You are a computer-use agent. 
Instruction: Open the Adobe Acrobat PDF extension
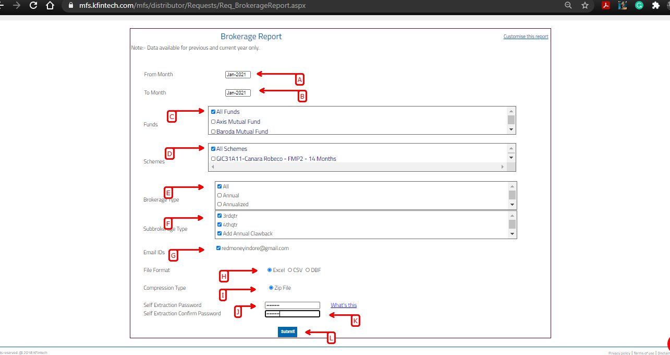tap(606, 6)
